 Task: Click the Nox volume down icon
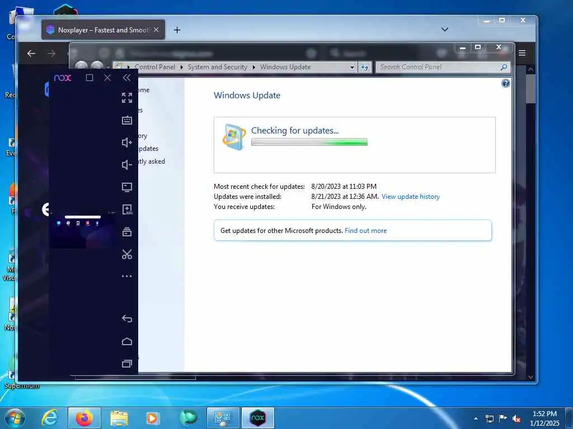coord(127,165)
